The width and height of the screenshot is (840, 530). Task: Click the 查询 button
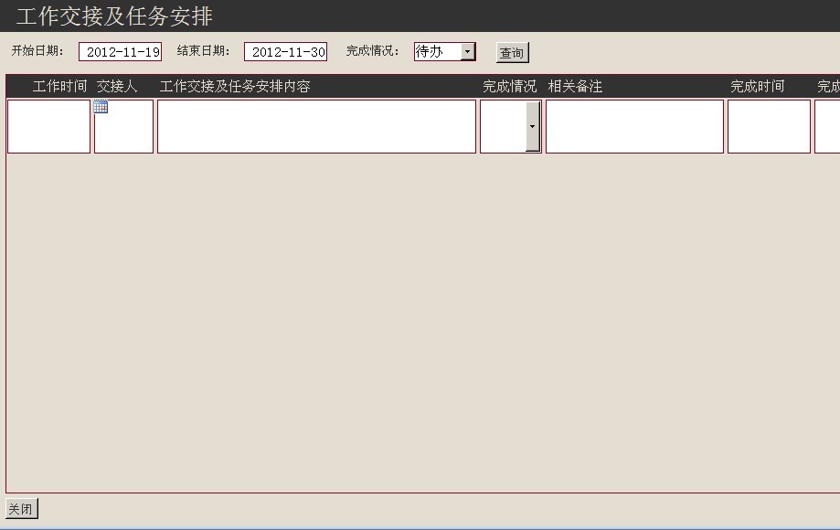pyautogui.click(x=512, y=52)
